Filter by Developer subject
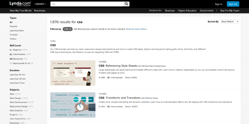Screen dimensions: 249x124 pos(17,123)
